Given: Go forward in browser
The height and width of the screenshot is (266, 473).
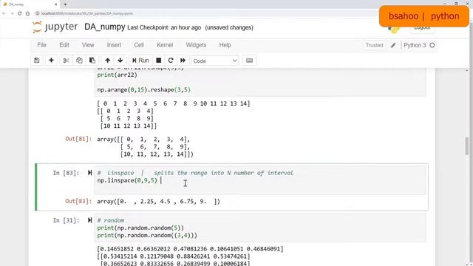Looking at the screenshot, I should [12, 13].
